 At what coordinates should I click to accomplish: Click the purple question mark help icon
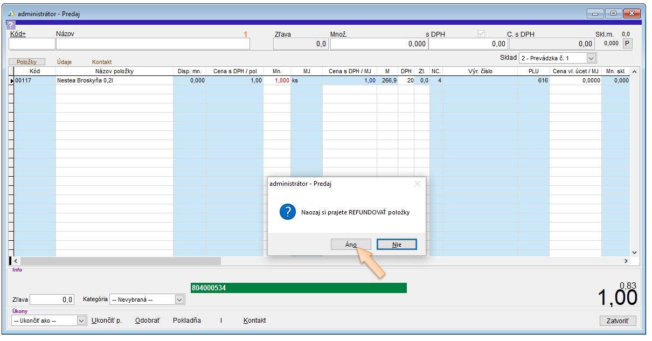coord(10,25)
